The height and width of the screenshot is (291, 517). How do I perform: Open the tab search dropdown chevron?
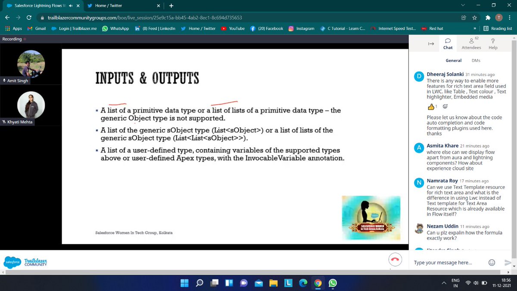[463, 5]
